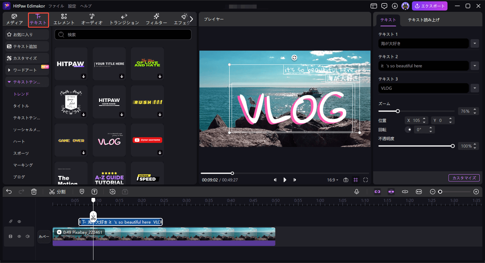Open dropdown for テキスト 3 field

point(474,88)
